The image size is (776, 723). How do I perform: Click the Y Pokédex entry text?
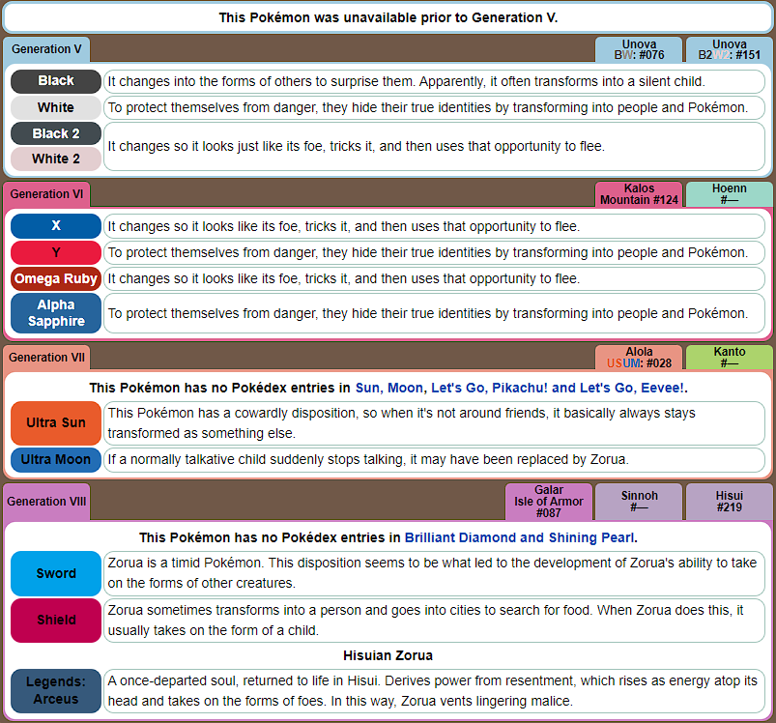pyautogui.click(x=434, y=253)
